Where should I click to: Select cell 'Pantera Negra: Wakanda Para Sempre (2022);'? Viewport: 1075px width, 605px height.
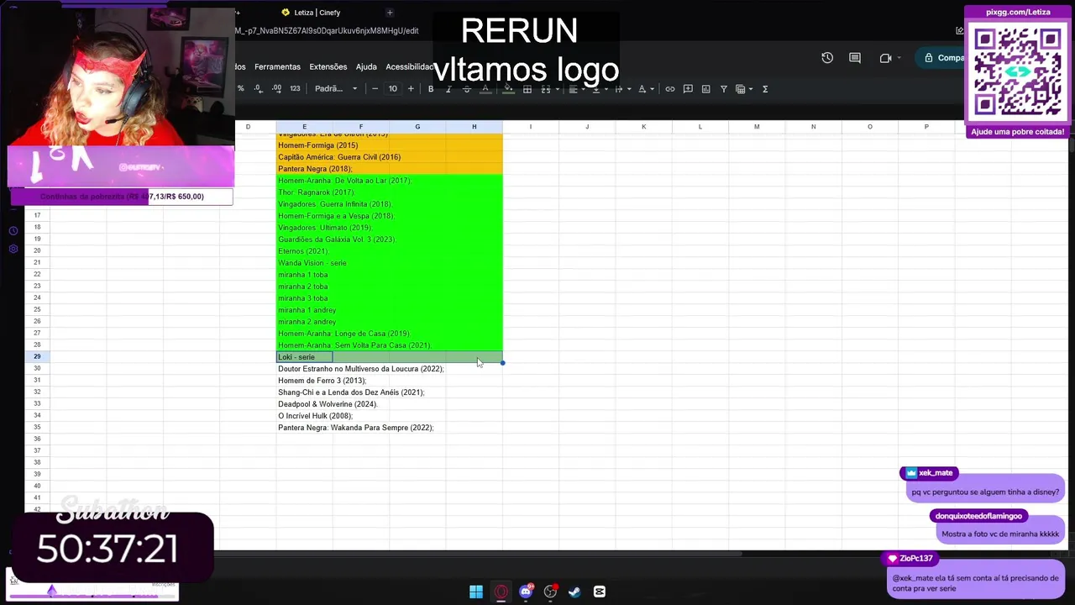pos(355,428)
